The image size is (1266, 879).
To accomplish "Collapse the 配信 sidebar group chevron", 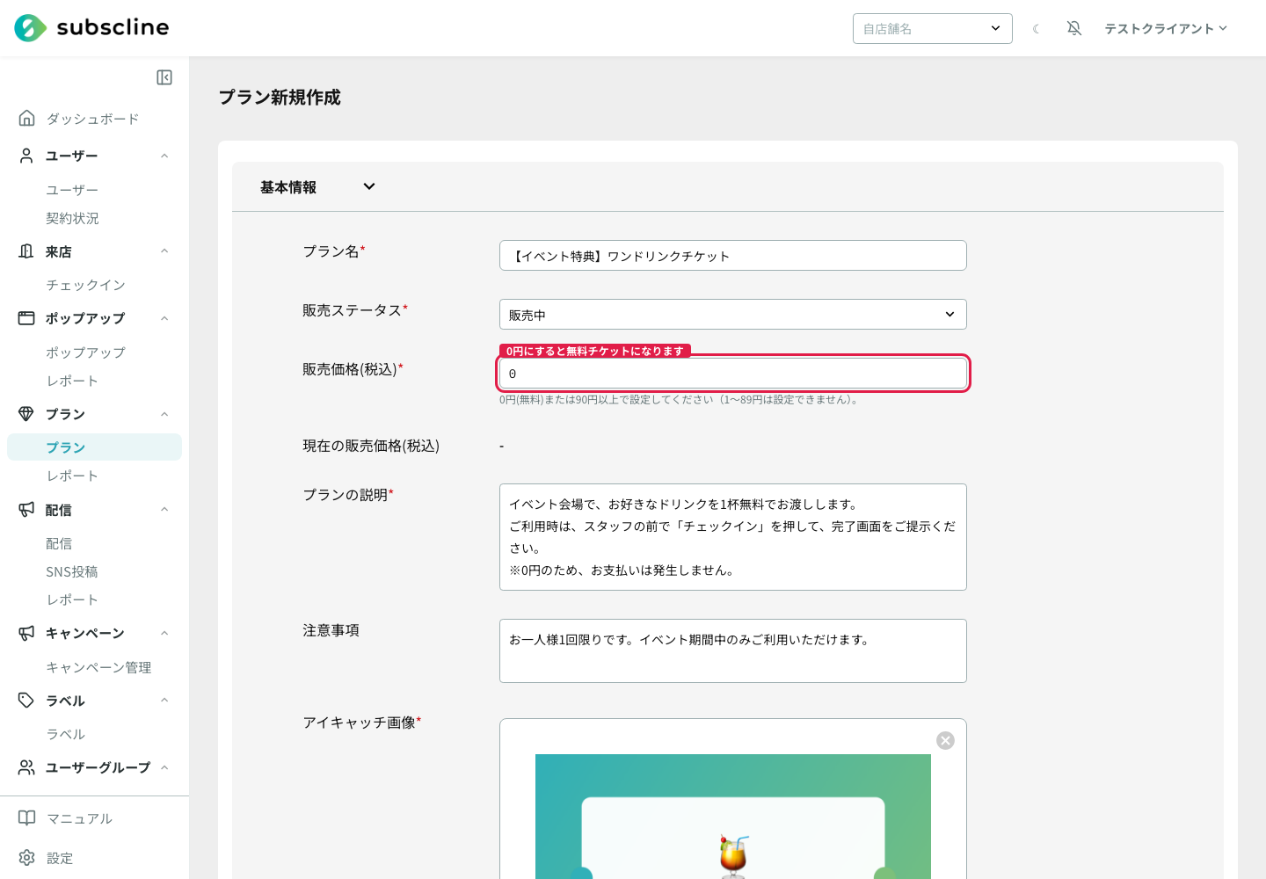I will pos(164,510).
